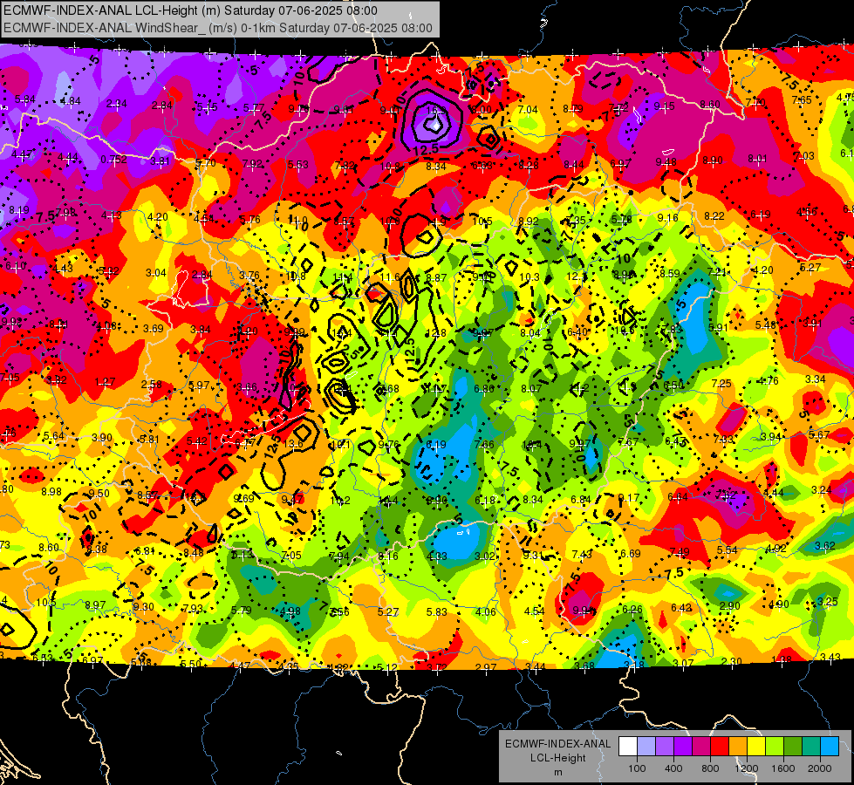Click the 5.67 grid value

click(819, 434)
